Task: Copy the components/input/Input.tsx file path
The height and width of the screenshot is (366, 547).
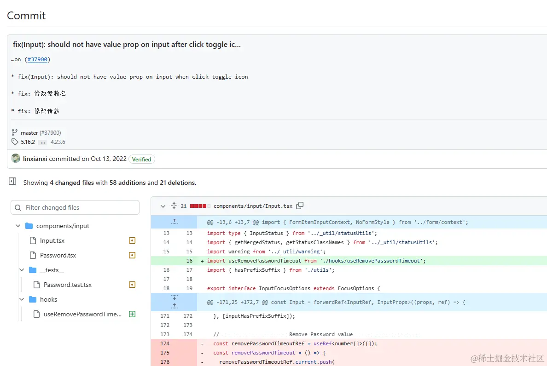Action: [x=300, y=206]
